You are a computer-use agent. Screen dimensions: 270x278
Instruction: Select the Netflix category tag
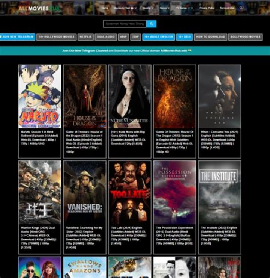(85, 37)
